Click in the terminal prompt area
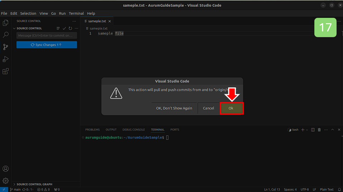Viewport: 343px width, 192px height. pos(167,137)
